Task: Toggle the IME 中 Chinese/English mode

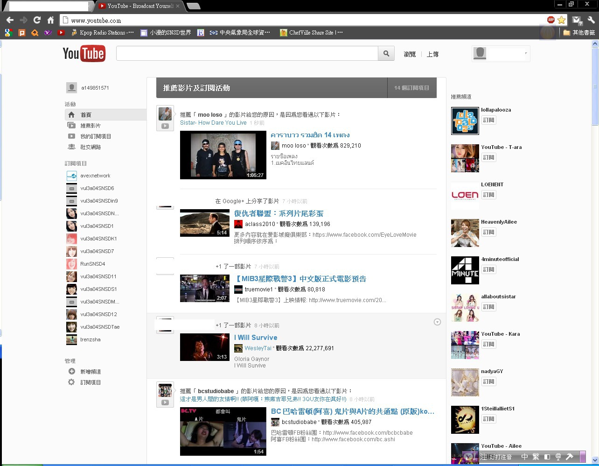Action: (524, 456)
